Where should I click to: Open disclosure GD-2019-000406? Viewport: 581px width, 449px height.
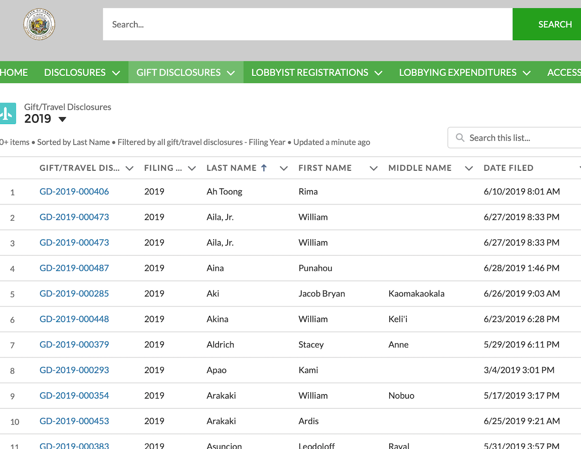coord(74,192)
